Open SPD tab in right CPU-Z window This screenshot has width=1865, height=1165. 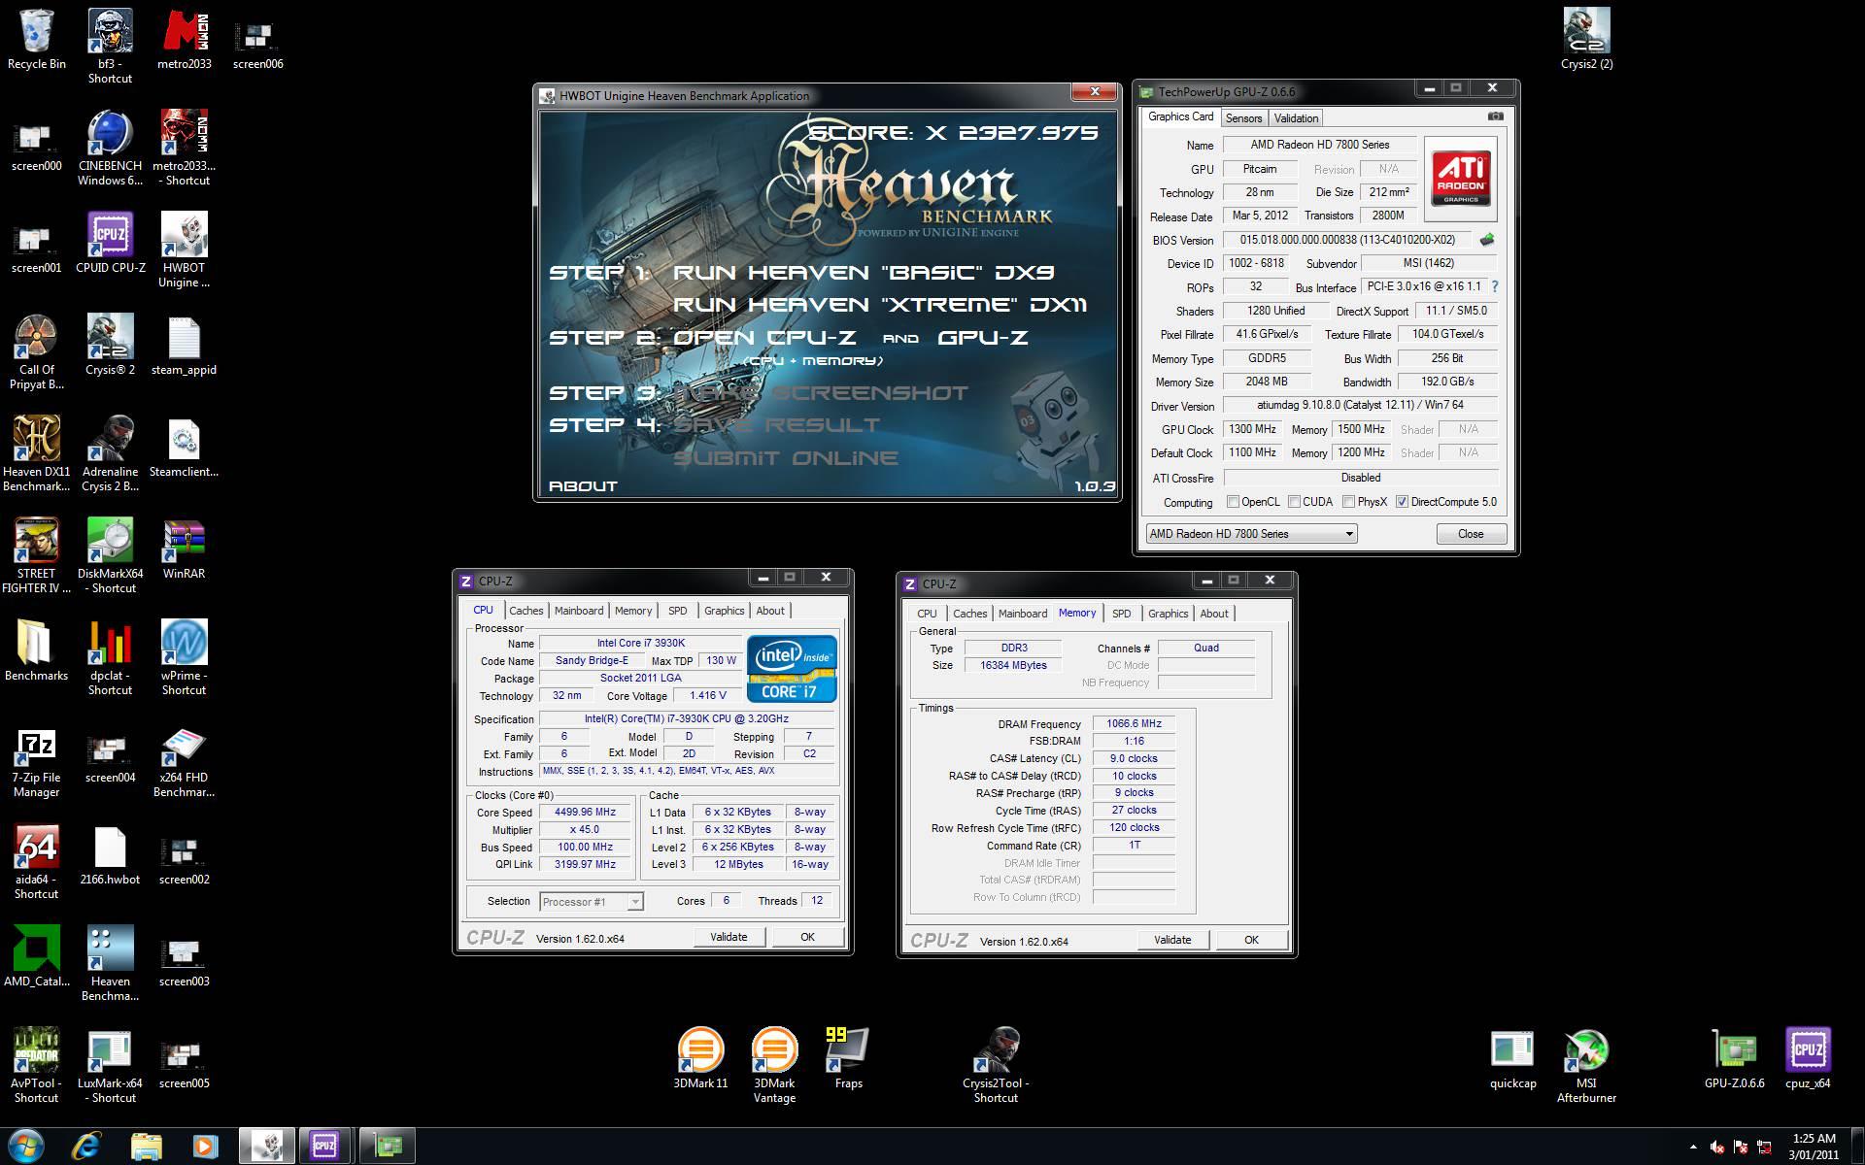[x=1121, y=614]
